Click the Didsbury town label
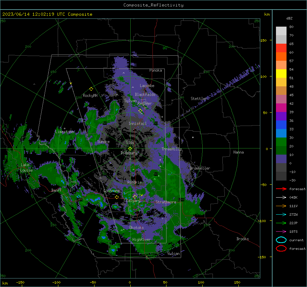The height and width of the screenshot is (287, 307). [129, 153]
